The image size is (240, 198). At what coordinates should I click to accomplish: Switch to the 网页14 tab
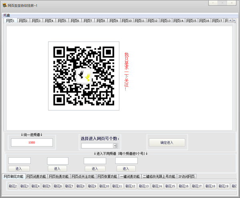point(178,21)
